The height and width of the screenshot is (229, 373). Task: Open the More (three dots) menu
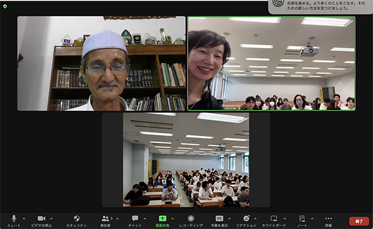328,218
